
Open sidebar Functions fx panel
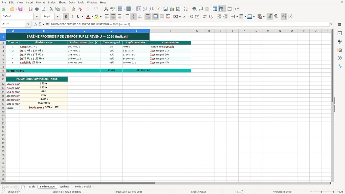340,67
